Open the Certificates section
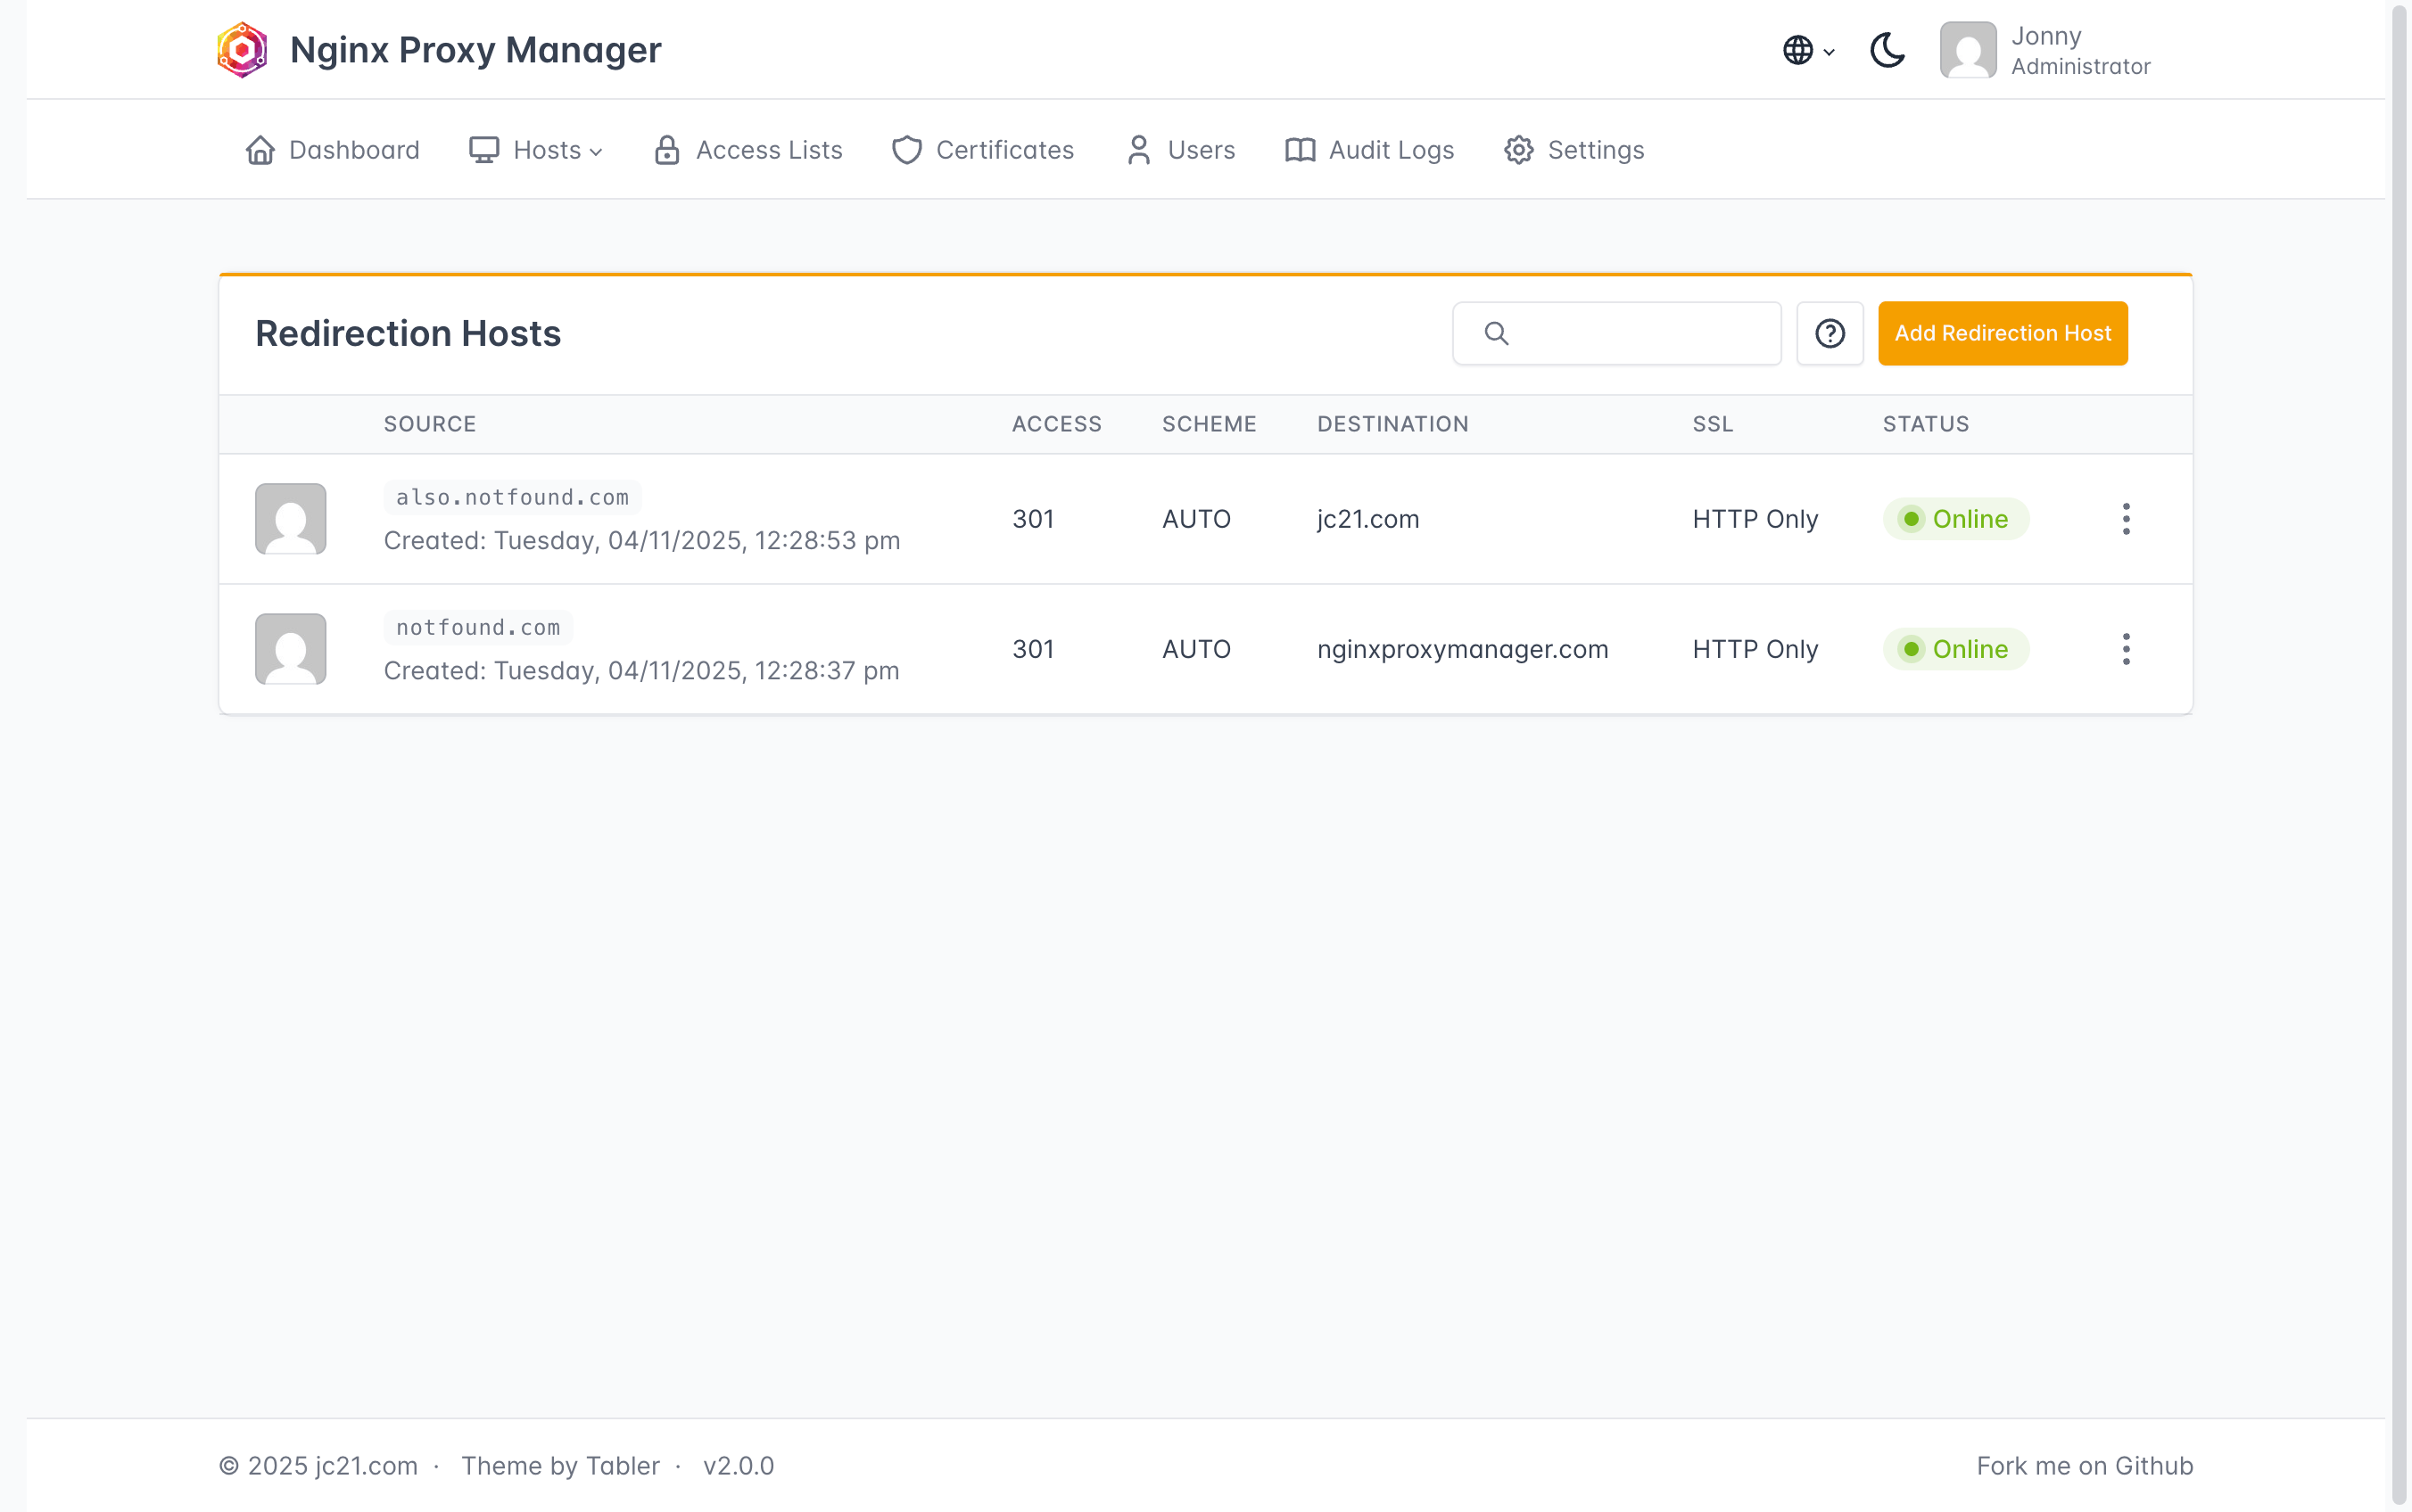 pyautogui.click(x=982, y=150)
